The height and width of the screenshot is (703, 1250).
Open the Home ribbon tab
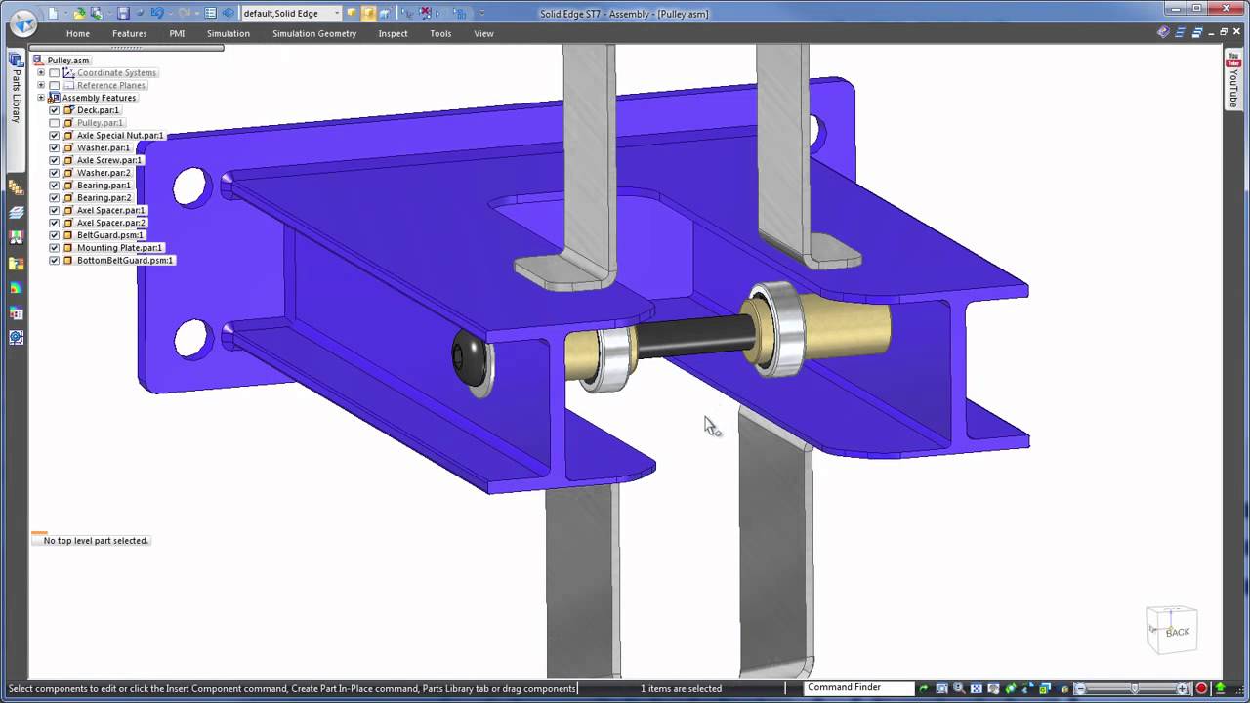(78, 34)
